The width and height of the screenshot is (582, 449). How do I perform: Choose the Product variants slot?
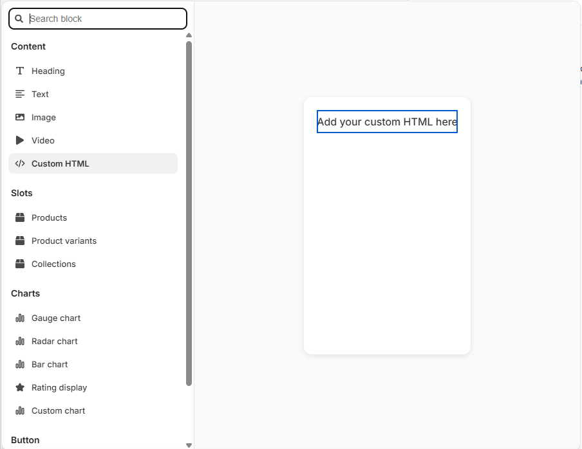[64, 241]
